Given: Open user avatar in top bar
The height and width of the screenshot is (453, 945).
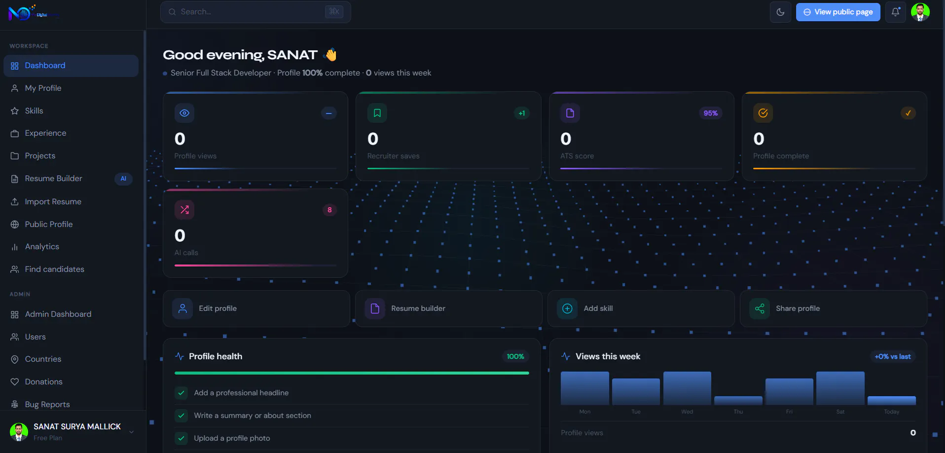Looking at the screenshot, I should coord(920,12).
